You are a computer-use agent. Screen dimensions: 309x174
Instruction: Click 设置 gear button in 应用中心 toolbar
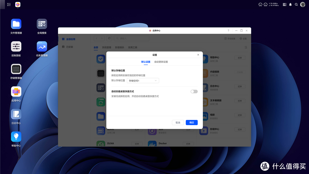click(x=243, y=39)
